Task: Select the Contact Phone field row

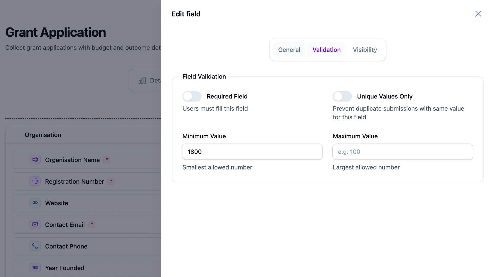Action: pyautogui.click(x=87, y=246)
